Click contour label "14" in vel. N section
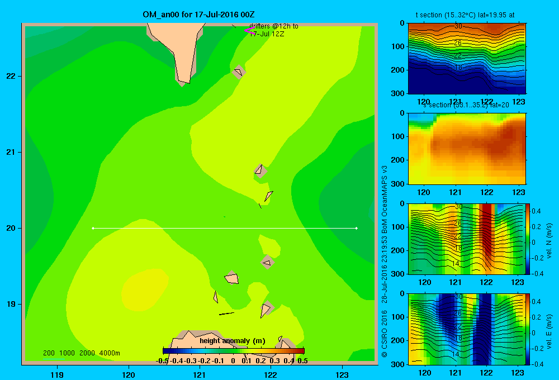559x380 pixels. point(455,264)
